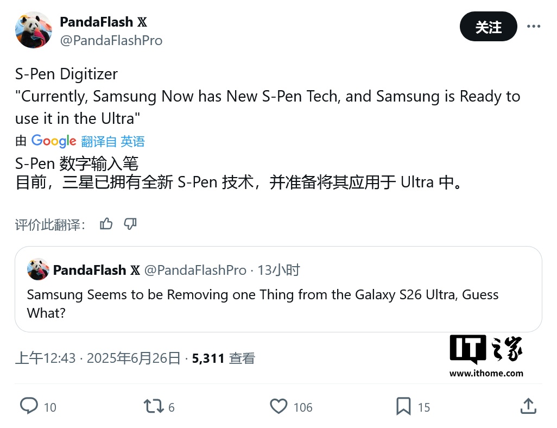
Task: Click 翻译自 英语 translation source link
Action: pos(113,141)
